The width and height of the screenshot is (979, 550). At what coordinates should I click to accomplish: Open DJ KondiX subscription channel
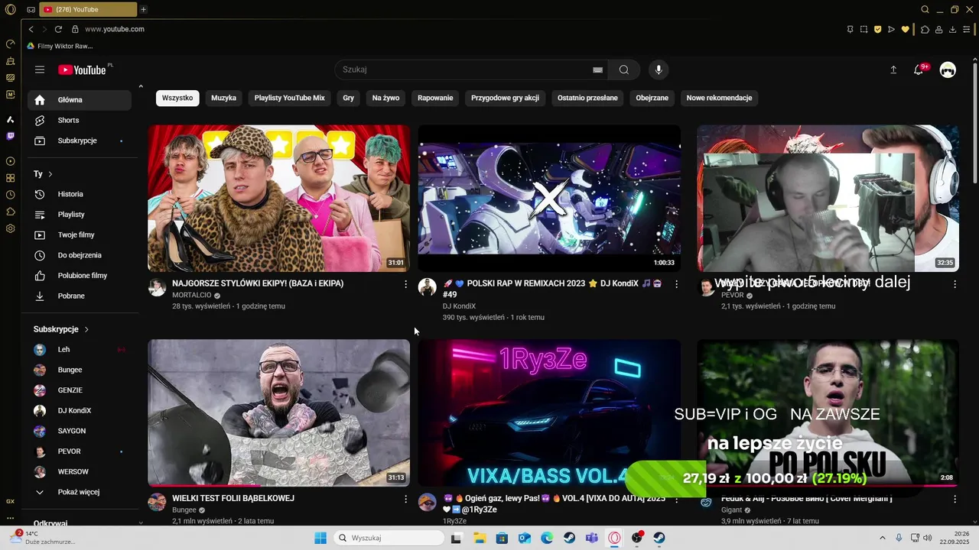(x=79, y=410)
